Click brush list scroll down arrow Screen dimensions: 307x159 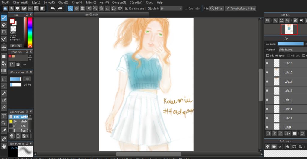[30, 131]
